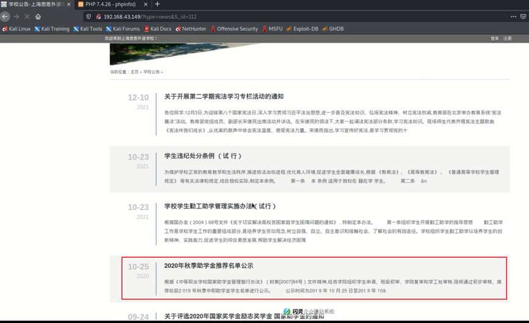Open 学生违纪处分条例（试行）article
This screenshot has height=323, width=529.
click(x=203, y=156)
